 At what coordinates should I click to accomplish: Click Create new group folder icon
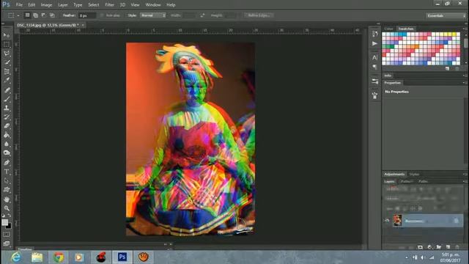(439, 247)
